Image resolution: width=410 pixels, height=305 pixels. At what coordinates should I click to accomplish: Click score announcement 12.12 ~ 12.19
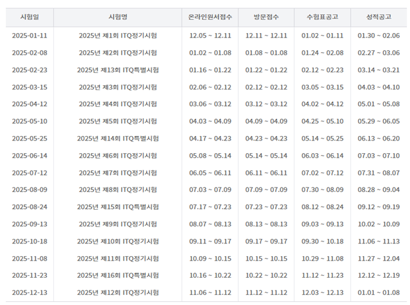tap(378, 275)
